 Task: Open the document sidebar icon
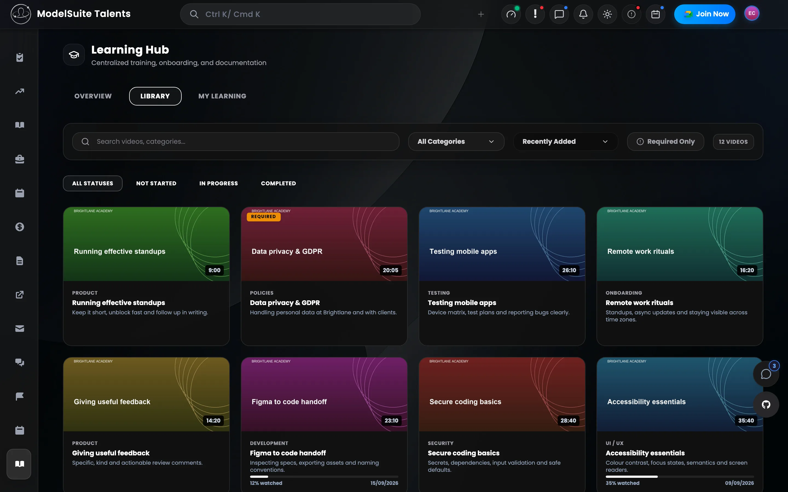pyautogui.click(x=19, y=261)
